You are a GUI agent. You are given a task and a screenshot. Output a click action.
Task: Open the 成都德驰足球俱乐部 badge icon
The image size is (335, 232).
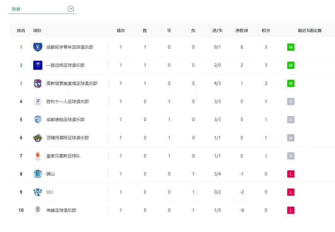pyautogui.click(x=38, y=120)
